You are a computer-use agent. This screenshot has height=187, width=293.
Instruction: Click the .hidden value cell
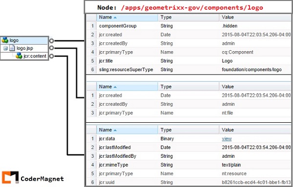pyautogui.click(x=230, y=26)
